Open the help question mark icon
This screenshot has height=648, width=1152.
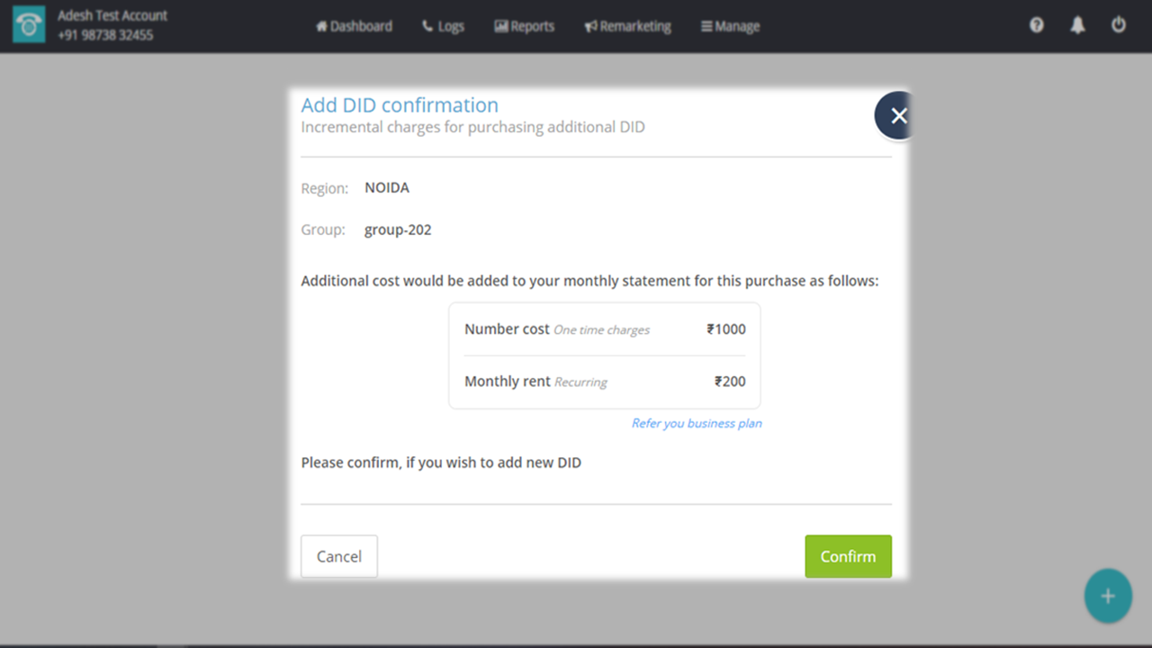(x=1037, y=25)
